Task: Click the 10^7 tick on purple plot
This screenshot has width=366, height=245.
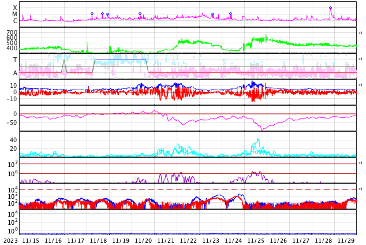Action: pos(12,164)
